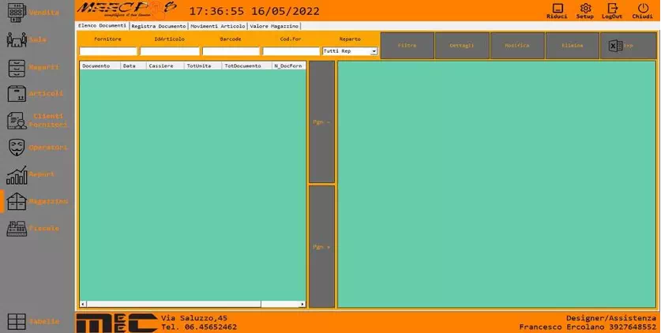The width and height of the screenshot is (661, 333).
Task: Open the Vendita cash register icon
Action: click(17, 12)
